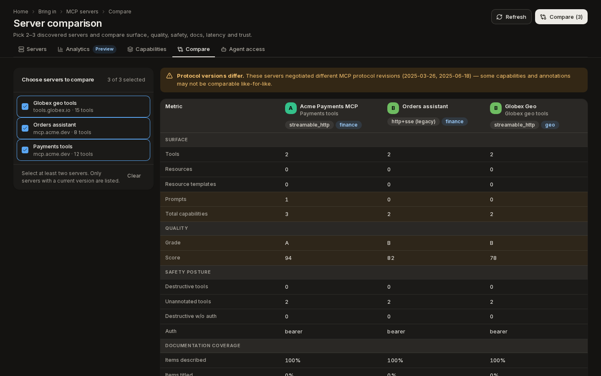Image resolution: width=601 pixels, height=376 pixels.
Task: Go to Home breadcrumb
Action: [x=21, y=12]
